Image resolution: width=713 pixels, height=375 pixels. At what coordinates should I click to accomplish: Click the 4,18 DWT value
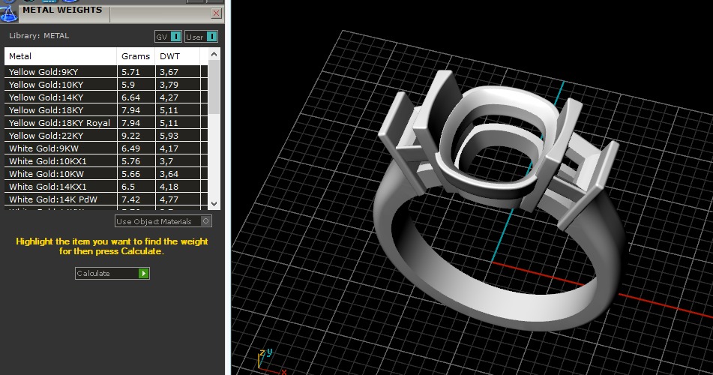169,187
